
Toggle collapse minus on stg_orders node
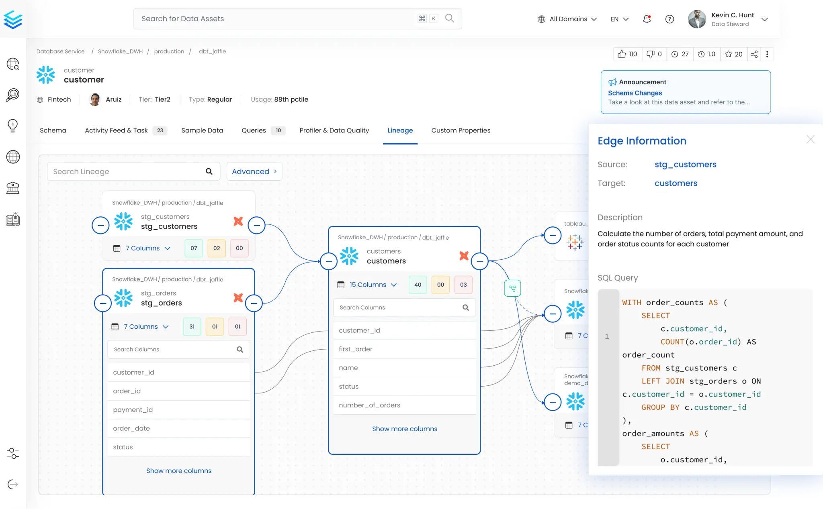click(x=102, y=303)
